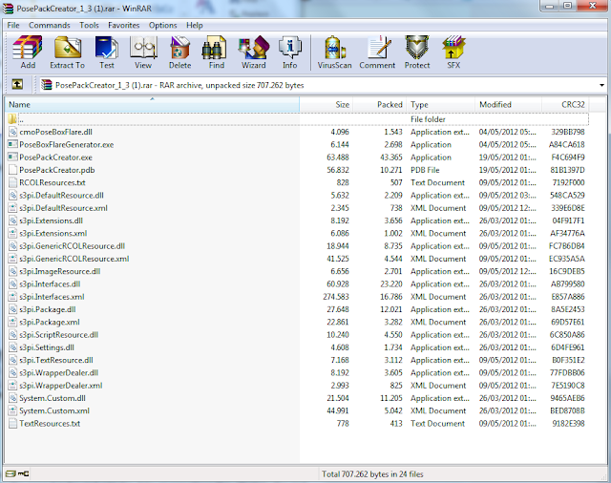Expand the address bar dropdown arrow
The height and width of the screenshot is (483, 611).
coord(601,85)
